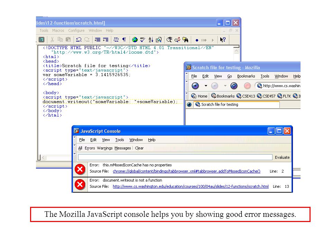
Task: Click the Mozilla Reload button
Action: pos(234,86)
